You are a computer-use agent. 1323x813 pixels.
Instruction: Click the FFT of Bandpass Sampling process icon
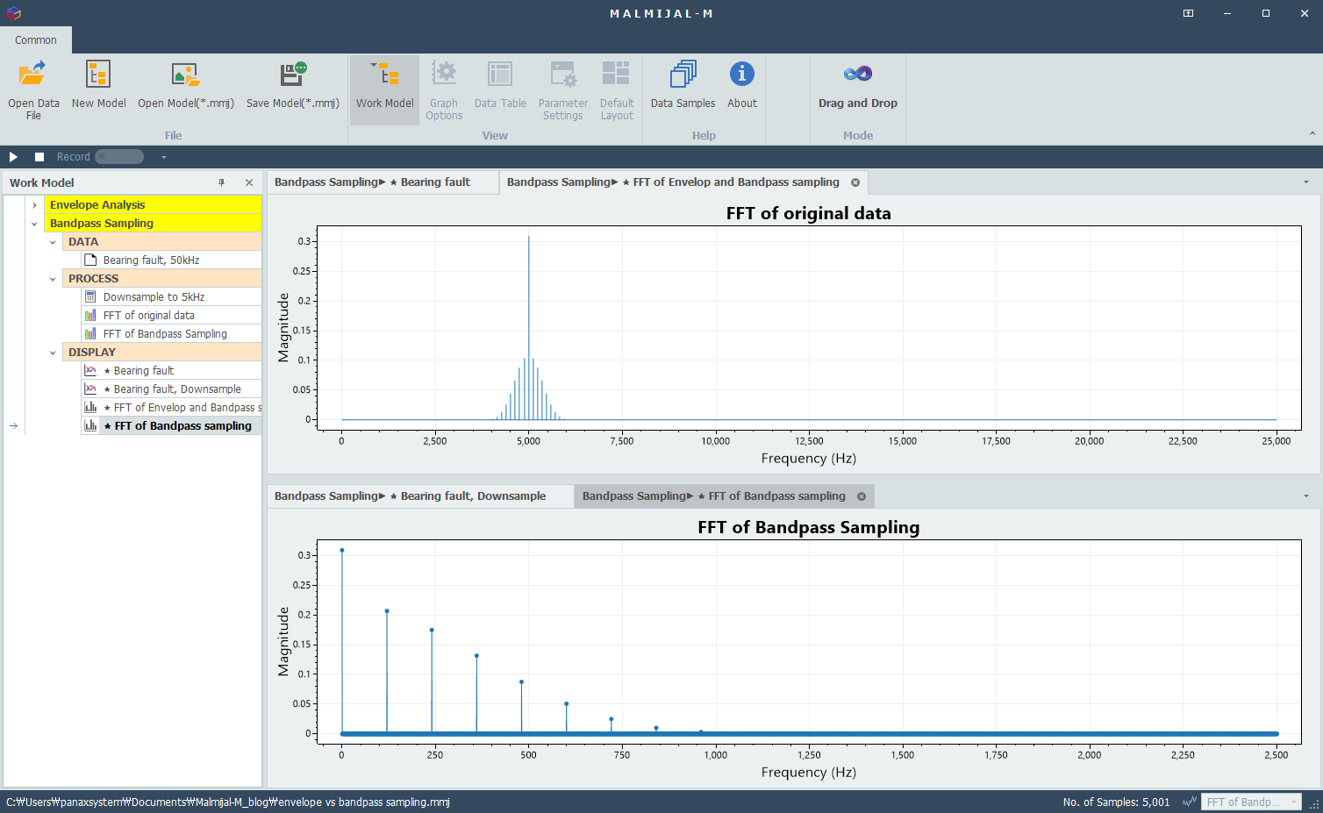click(90, 333)
